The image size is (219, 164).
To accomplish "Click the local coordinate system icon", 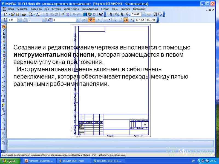I will point(115,20).
